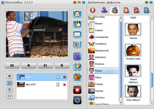The image size is (154, 109).
Task: Click the effects thumbnails scroll down arrow
Action: [x=151, y=103]
